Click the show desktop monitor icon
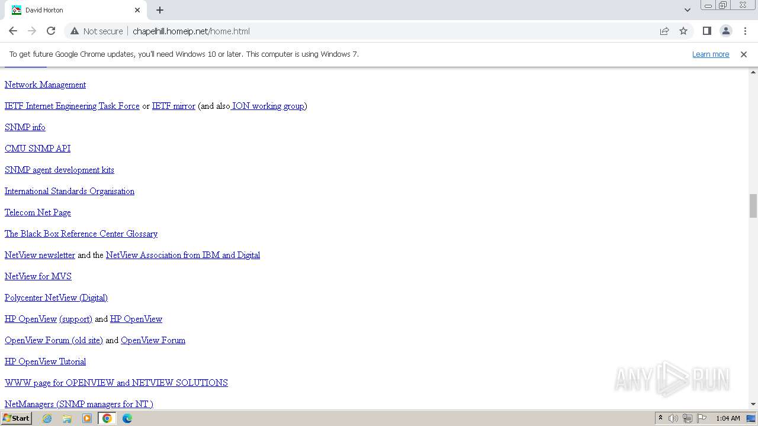This screenshot has height=426, width=758. tap(751, 418)
